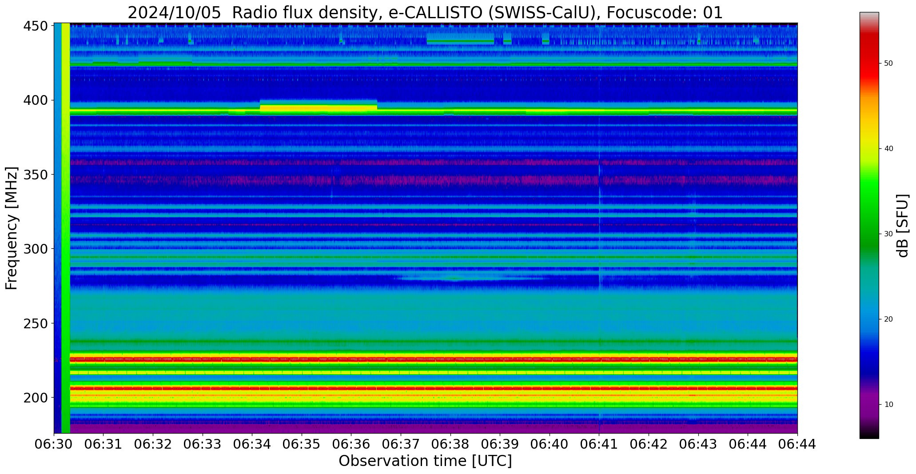Click the 06:32 time tick label

click(x=153, y=444)
